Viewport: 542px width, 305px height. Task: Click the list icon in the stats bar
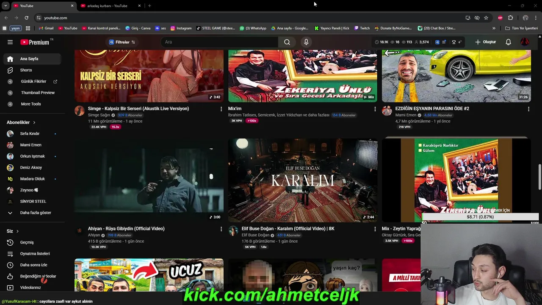pyautogui.click(x=444, y=42)
